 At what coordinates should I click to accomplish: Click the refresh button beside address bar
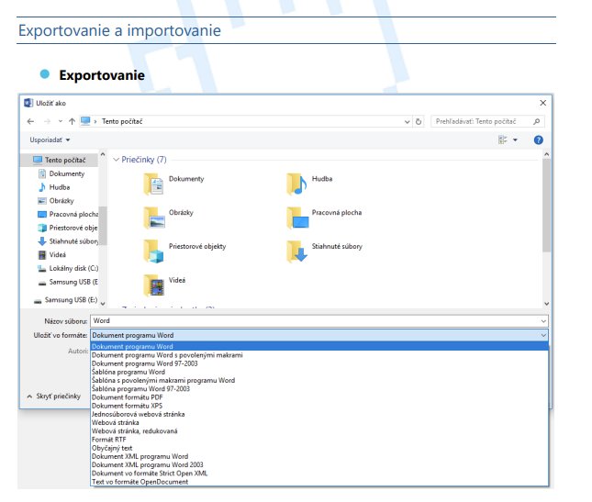click(x=419, y=121)
